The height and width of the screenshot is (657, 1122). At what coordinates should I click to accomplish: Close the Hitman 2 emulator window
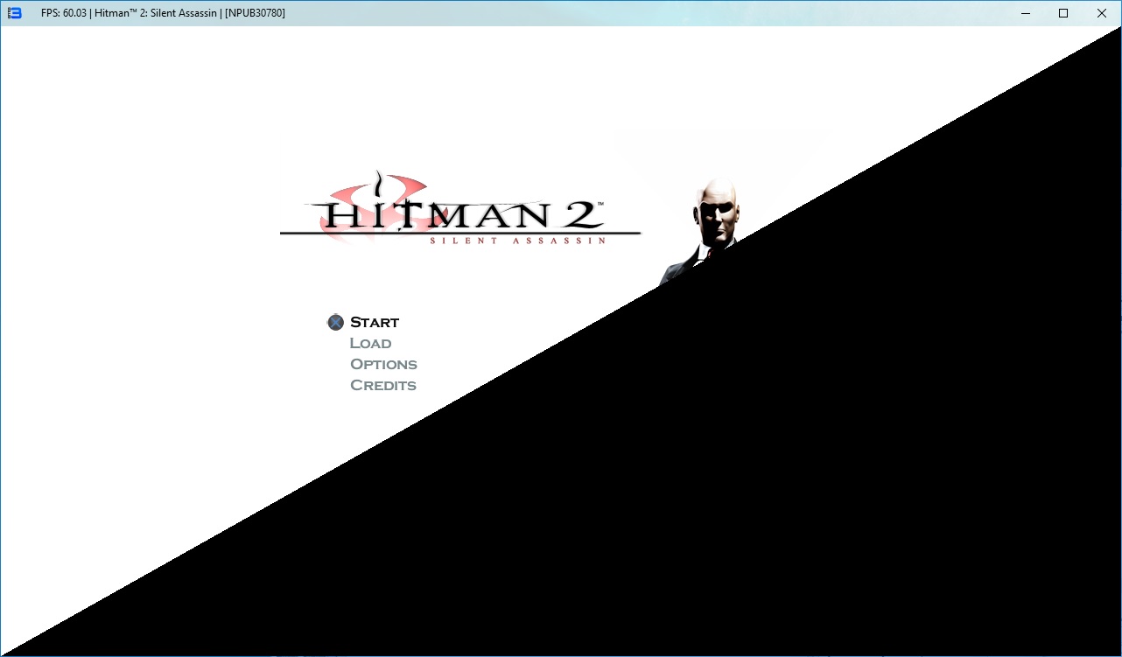[1102, 13]
